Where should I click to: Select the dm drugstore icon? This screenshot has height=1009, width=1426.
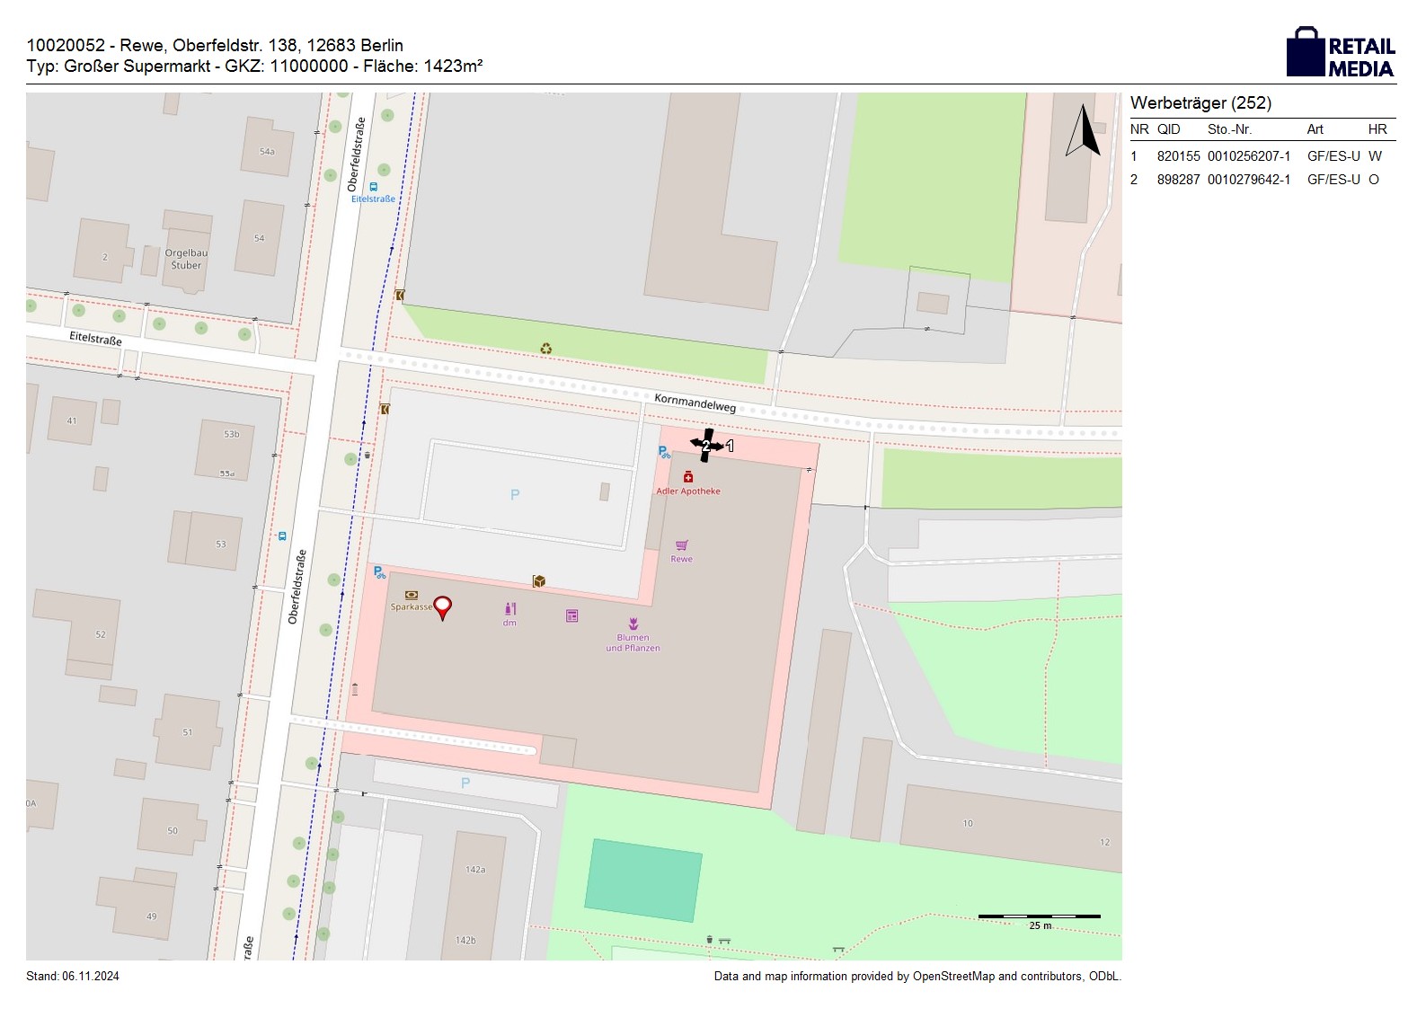509,609
